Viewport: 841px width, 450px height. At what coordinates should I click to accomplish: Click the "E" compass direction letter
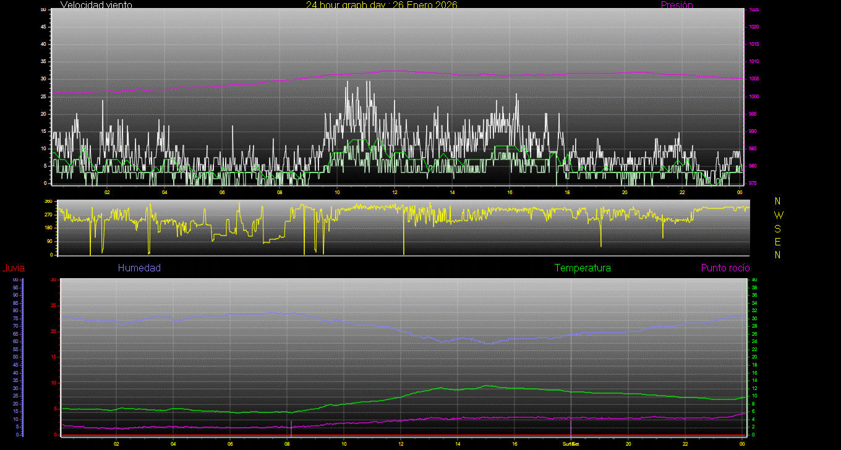(778, 242)
